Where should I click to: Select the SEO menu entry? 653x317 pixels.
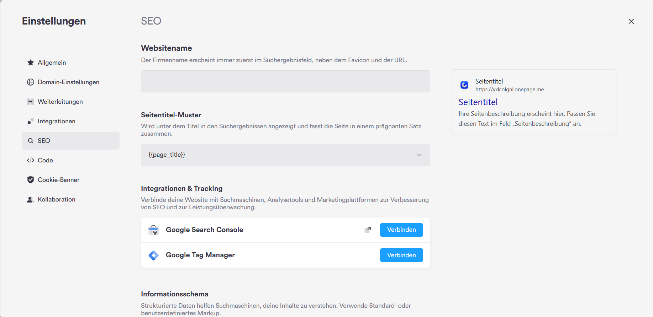pyautogui.click(x=70, y=141)
